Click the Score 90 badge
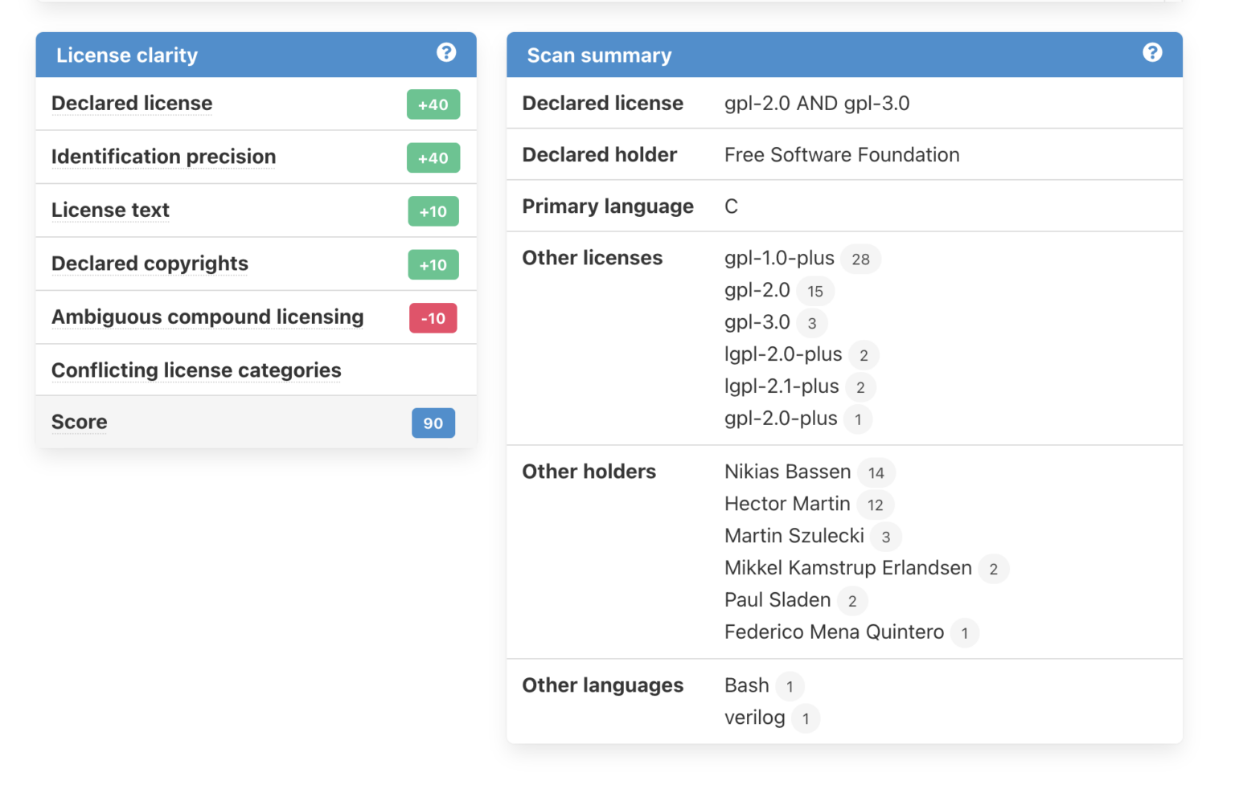 point(433,423)
